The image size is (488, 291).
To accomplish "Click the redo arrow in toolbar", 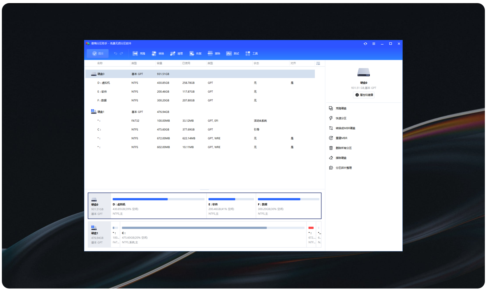I will [122, 54].
